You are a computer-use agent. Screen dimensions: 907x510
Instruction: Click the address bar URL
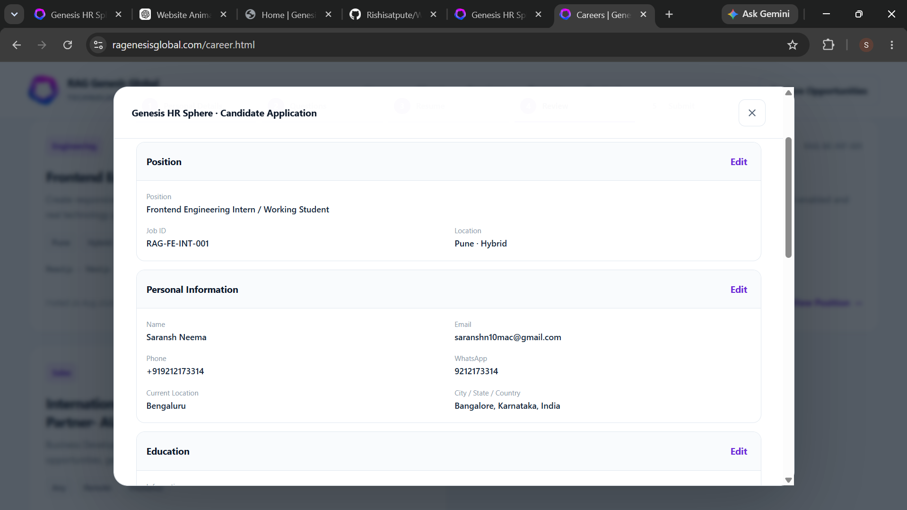[183, 45]
